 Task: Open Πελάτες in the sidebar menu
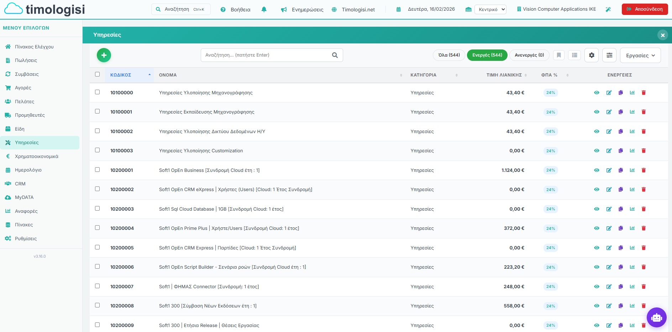click(x=25, y=102)
